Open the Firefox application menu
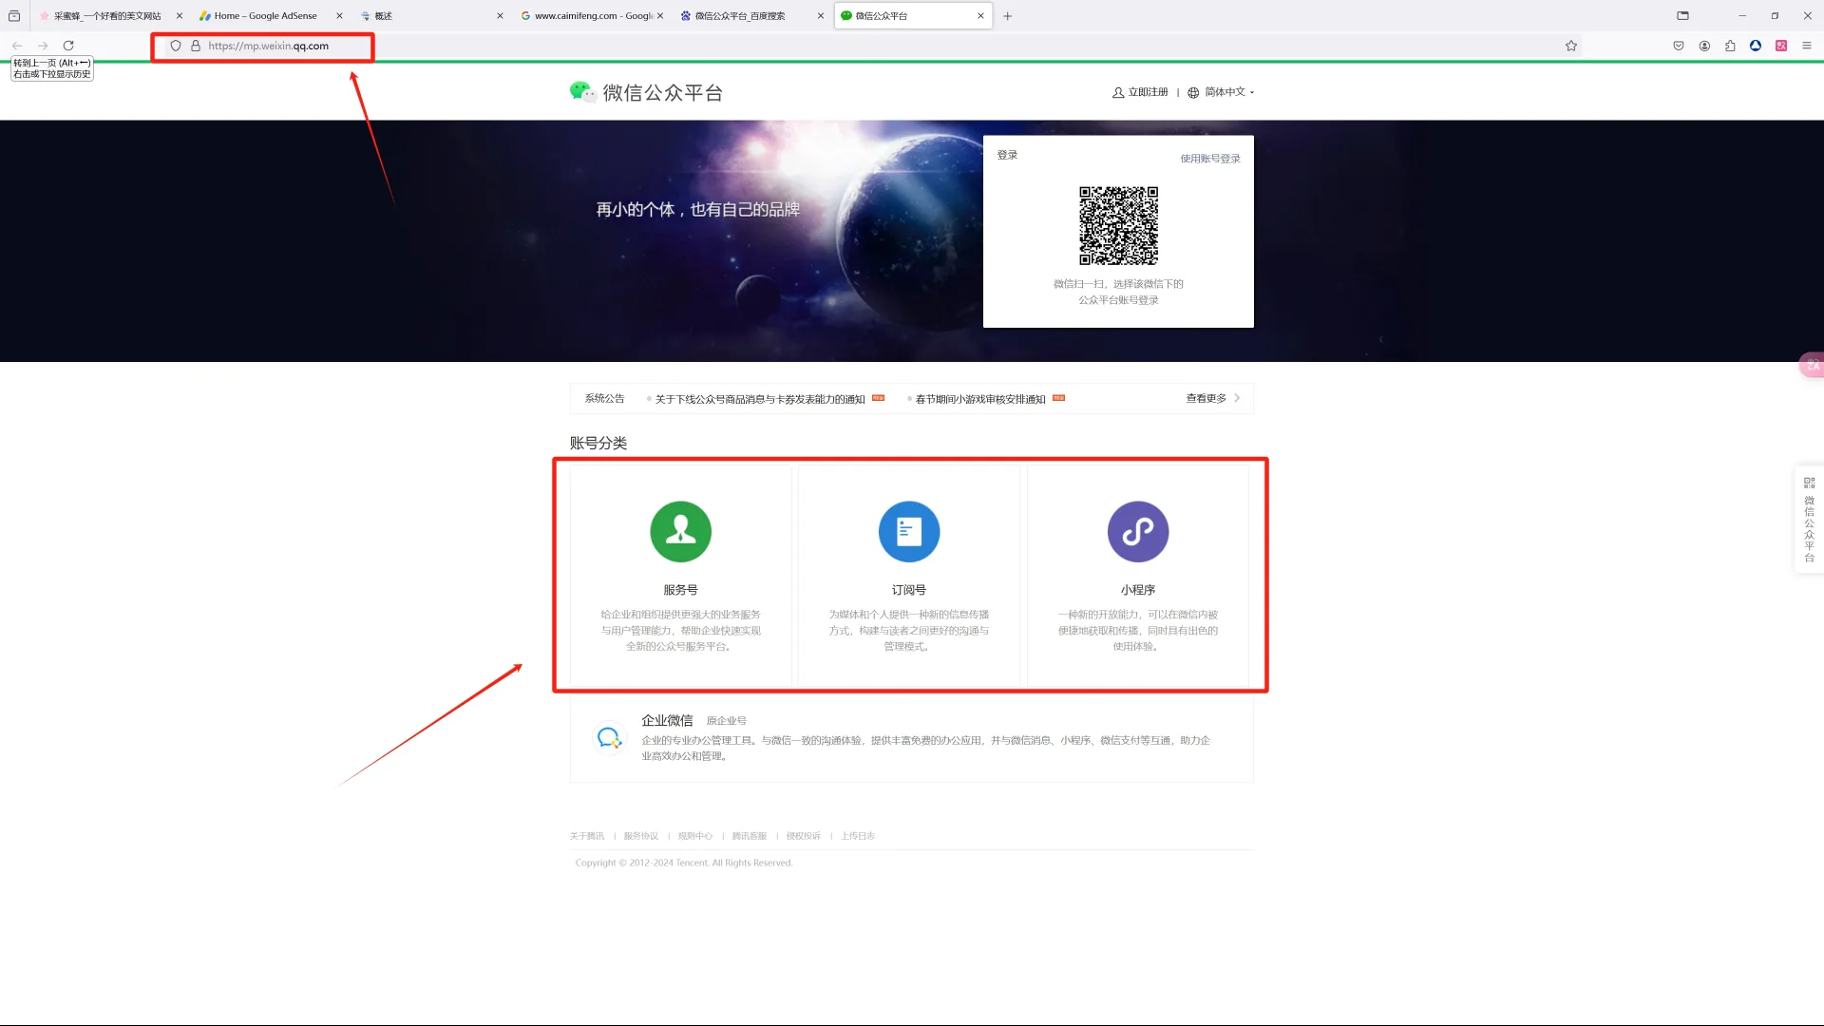 (1806, 46)
